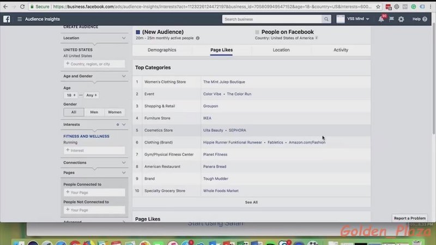
Task: Open The Mint Julep Boutique page
Action: (224, 82)
